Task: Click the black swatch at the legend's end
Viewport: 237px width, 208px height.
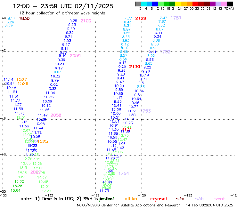Action: tap(230, 4)
